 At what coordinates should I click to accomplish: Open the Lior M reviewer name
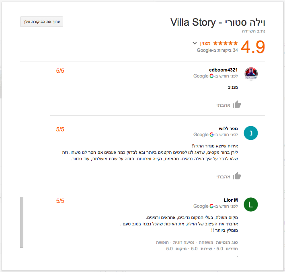(231, 200)
